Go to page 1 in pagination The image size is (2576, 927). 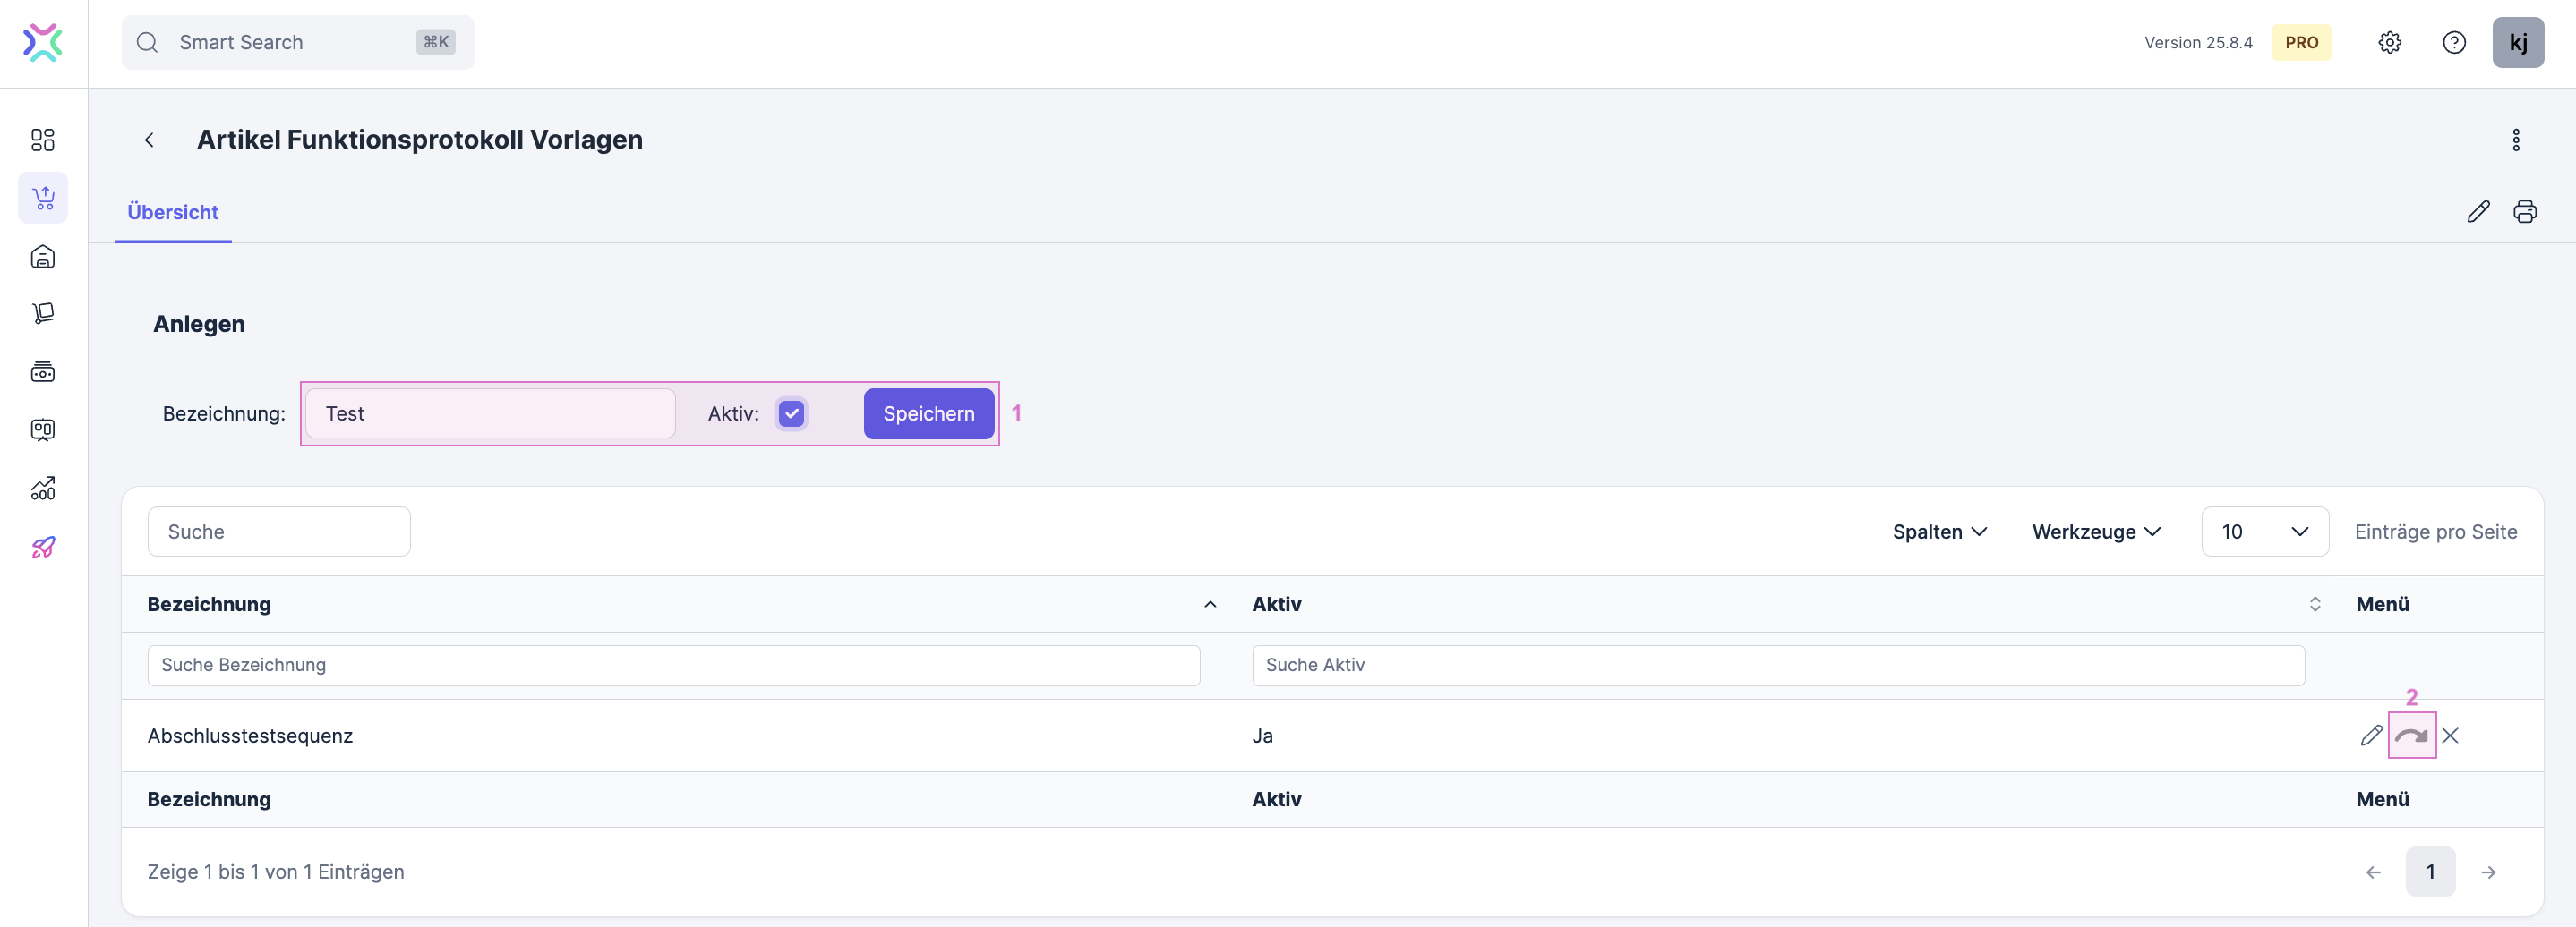click(2430, 871)
